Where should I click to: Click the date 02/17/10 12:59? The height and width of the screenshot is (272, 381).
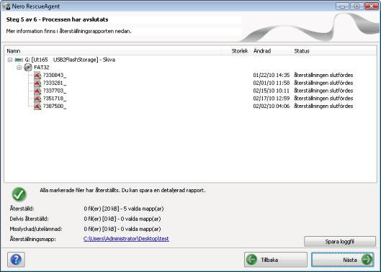coord(272,99)
